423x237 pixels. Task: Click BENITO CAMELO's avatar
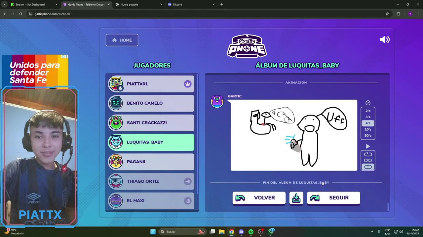tap(116, 103)
